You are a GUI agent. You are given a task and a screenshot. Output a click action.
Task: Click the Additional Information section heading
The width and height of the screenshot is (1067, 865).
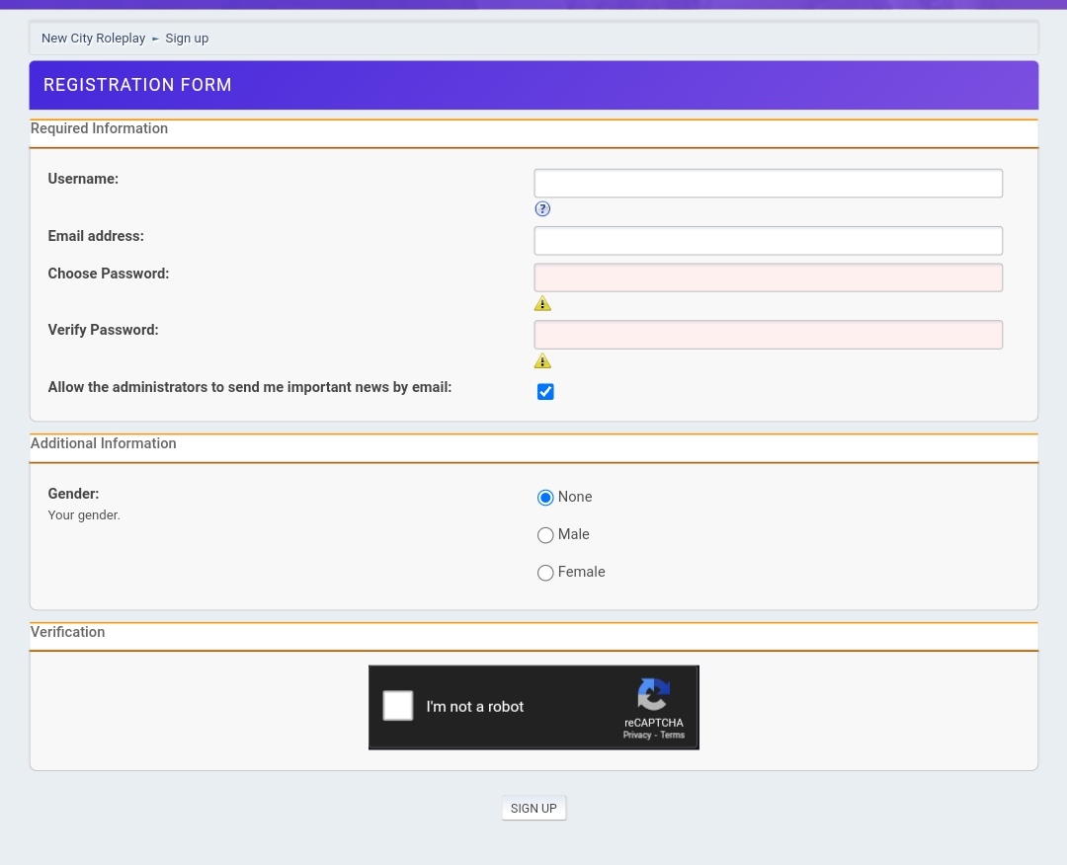click(x=104, y=443)
